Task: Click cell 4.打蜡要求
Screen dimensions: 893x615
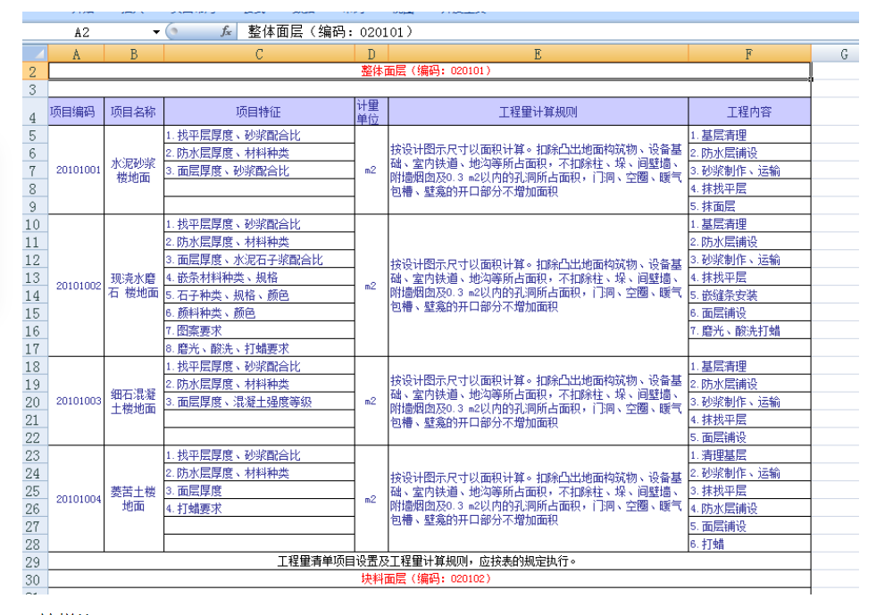Action: click(259, 509)
